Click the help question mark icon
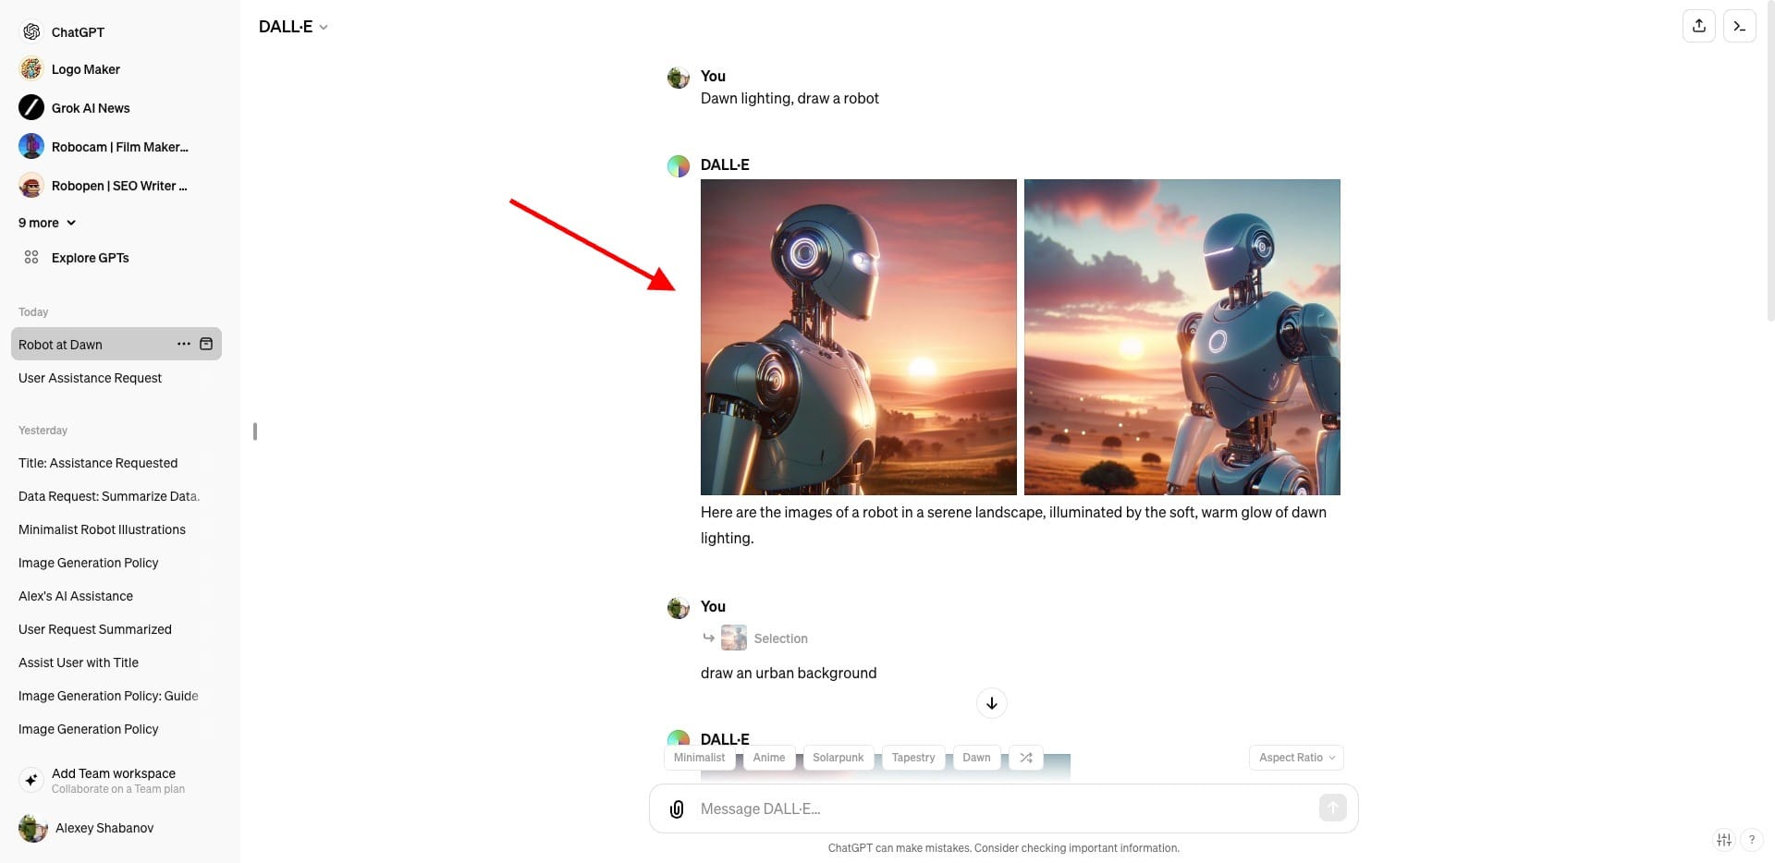 pos(1753,840)
